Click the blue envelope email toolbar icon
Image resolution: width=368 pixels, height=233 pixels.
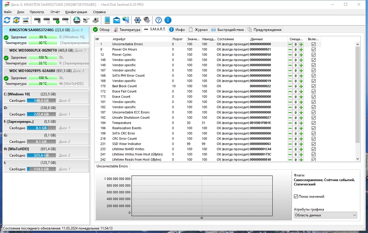(x=117, y=20)
